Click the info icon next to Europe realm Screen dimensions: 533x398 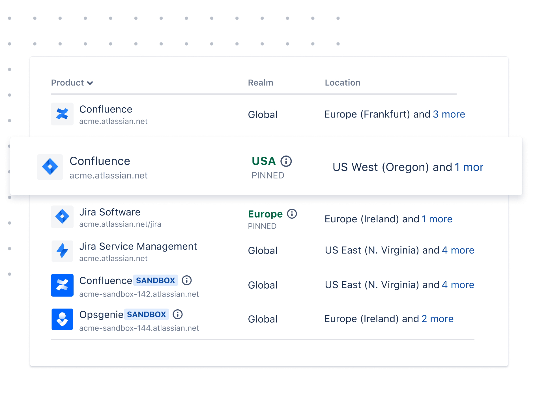click(292, 214)
